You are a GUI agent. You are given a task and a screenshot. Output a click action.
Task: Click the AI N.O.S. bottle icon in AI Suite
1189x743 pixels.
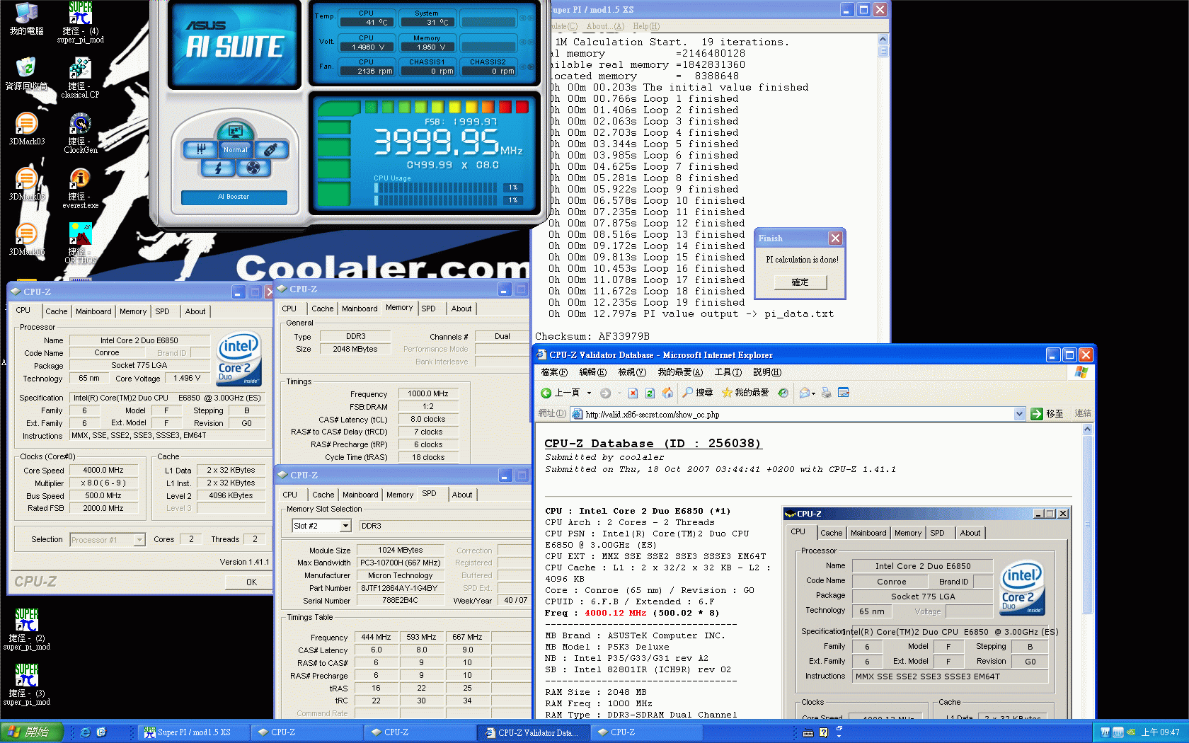point(270,149)
